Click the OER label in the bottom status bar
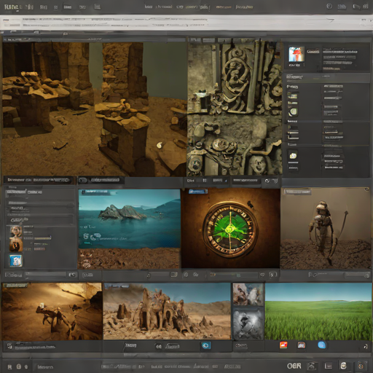 pyautogui.click(x=294, y=366)
